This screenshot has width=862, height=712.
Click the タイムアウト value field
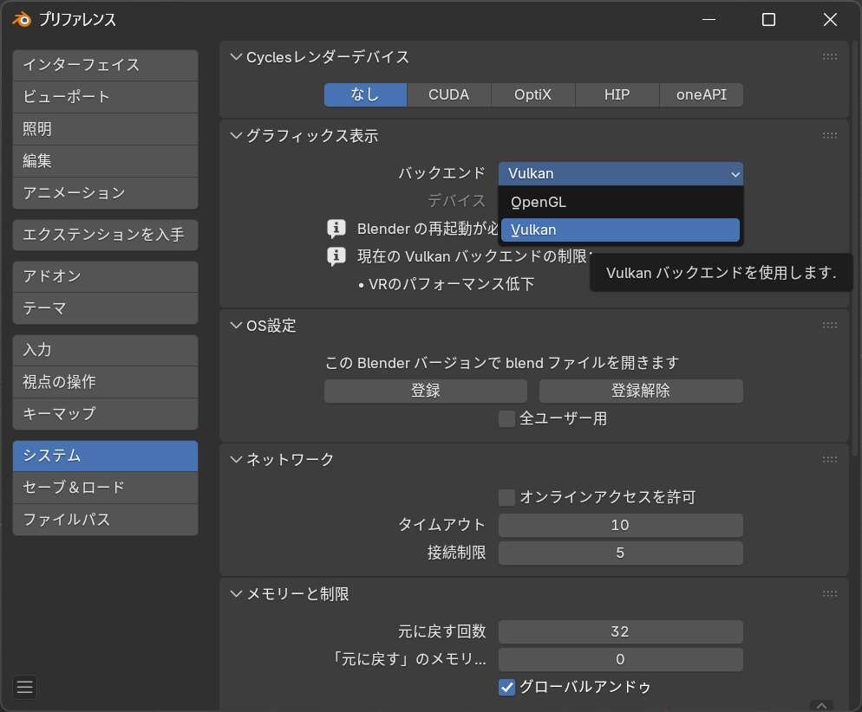click(621, 526)
